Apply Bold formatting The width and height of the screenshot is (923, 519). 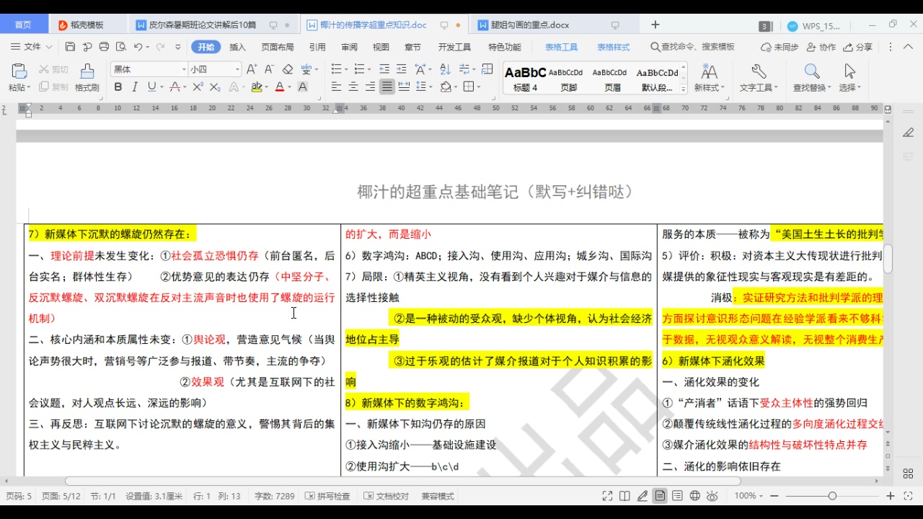click(118, 87)
